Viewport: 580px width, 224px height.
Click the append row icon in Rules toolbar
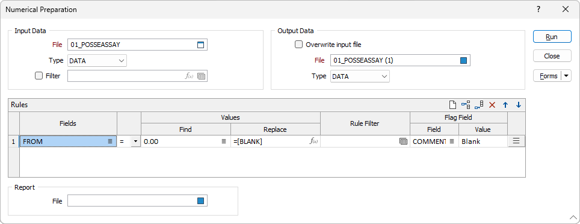click(479, 105)
